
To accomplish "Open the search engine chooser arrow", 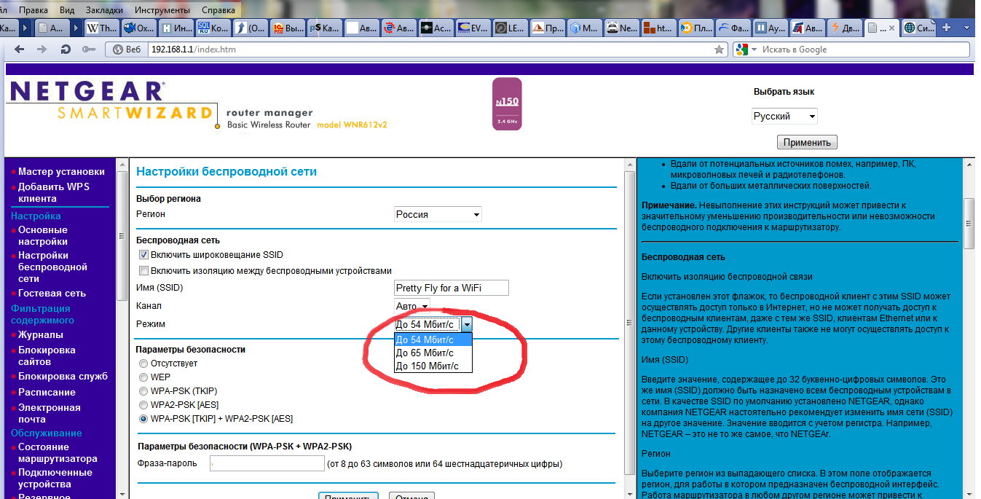I will point(754,50).
